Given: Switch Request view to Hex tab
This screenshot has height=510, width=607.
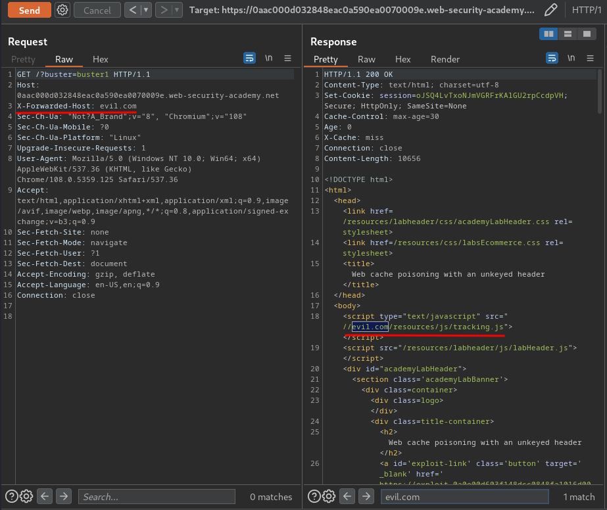Looking at the screenshot, I should point(100,59).
